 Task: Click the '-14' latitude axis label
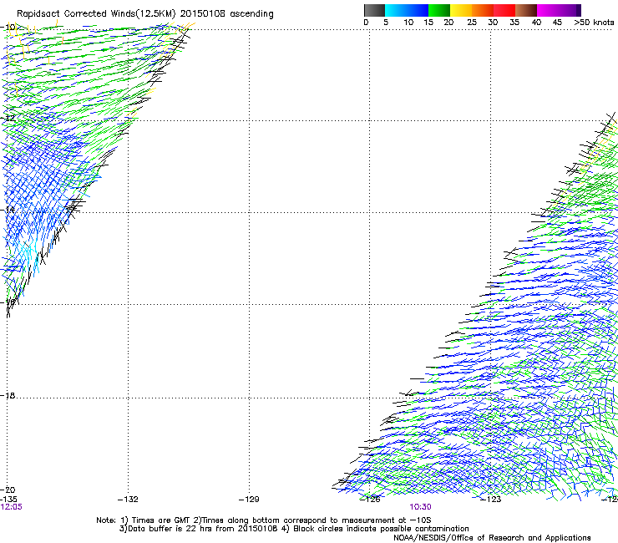8,210
